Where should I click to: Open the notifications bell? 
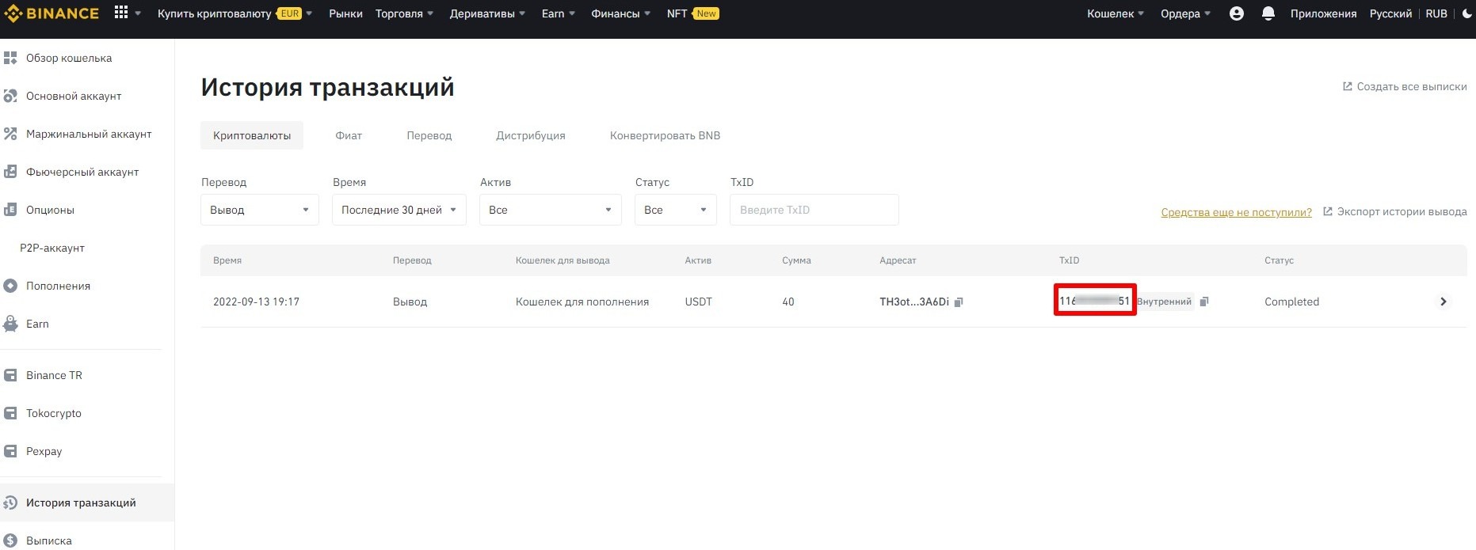[1268, 13]
